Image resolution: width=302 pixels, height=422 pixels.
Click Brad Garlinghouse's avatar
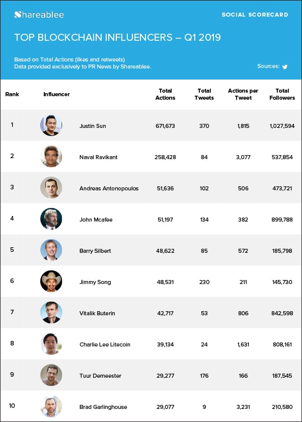[x=51, y=406]
